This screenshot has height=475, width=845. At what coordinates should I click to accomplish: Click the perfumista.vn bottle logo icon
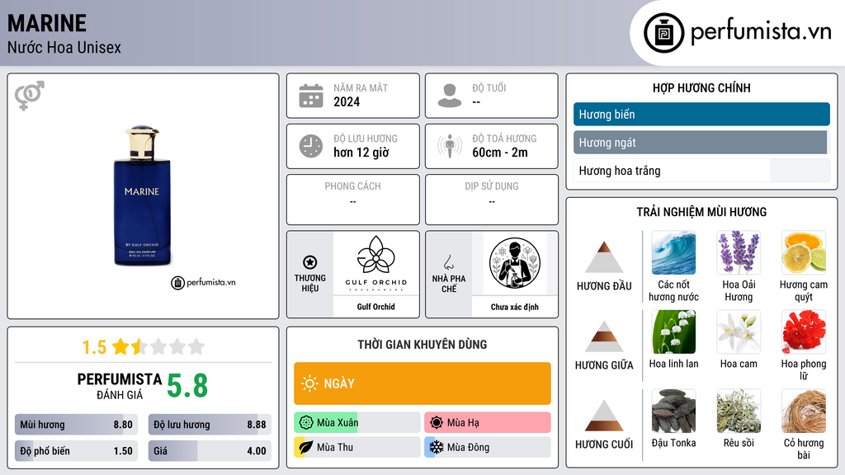(x=663, y=33)
